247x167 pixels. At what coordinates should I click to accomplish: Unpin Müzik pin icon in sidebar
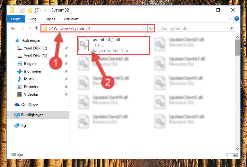pos(66,79)
